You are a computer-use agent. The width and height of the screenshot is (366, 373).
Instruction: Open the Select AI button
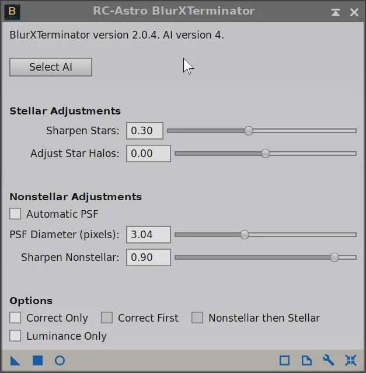point(51,67)
